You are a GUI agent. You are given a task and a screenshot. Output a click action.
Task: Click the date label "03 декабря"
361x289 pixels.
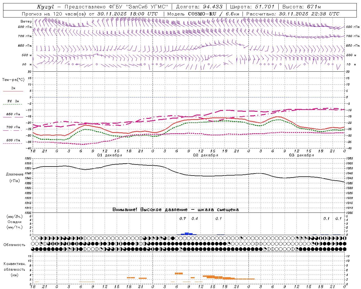click(301, 155)
